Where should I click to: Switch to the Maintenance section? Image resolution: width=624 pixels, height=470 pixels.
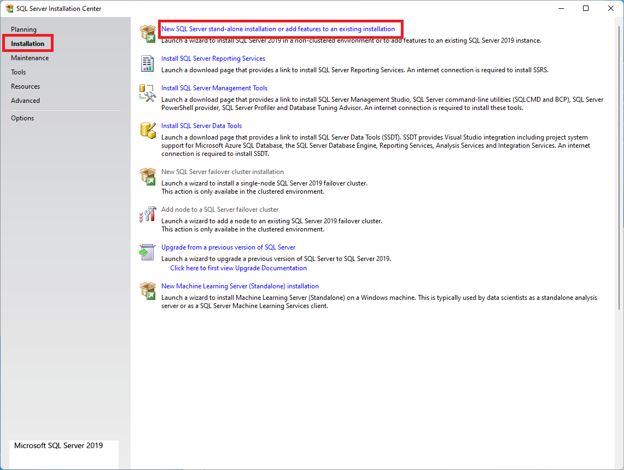(30, 58)
